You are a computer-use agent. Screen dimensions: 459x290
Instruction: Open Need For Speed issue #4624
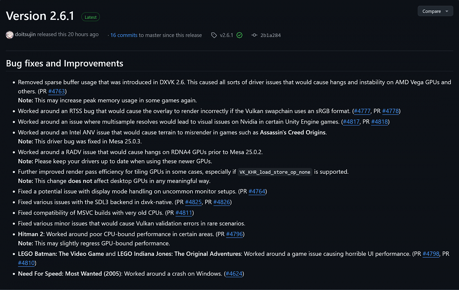pyautogui.click(x=234, y=274)
